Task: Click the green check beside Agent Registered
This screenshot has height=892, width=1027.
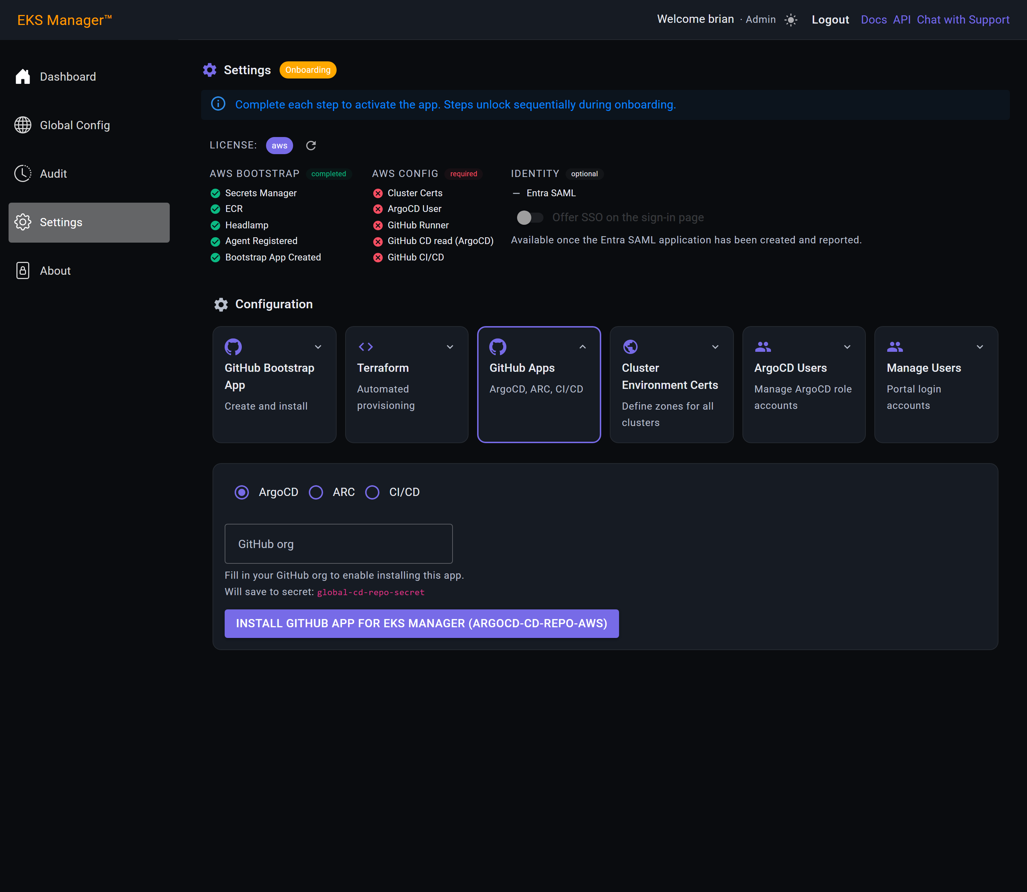Action: 215,242
